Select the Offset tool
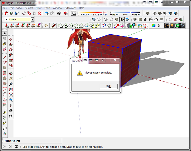Image resolution: width=191 pixels, height=151 pixels. pos(11,66)
